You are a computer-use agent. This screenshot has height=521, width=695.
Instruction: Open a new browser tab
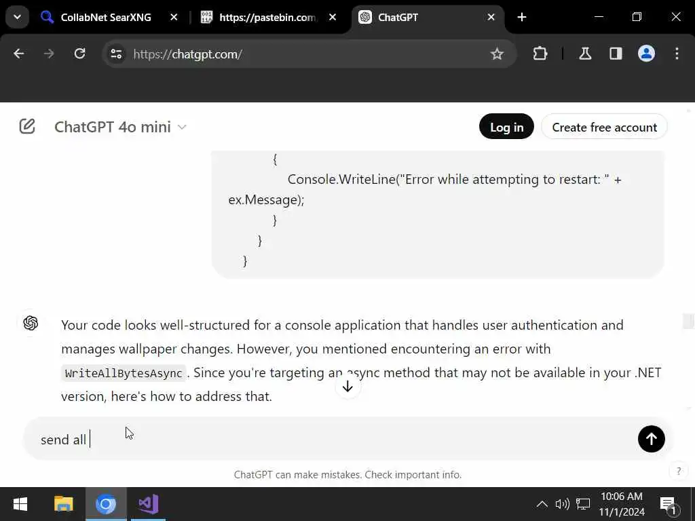click(522, 17)
